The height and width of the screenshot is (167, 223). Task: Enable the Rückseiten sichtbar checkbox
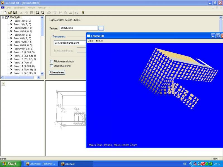(51, 62)
